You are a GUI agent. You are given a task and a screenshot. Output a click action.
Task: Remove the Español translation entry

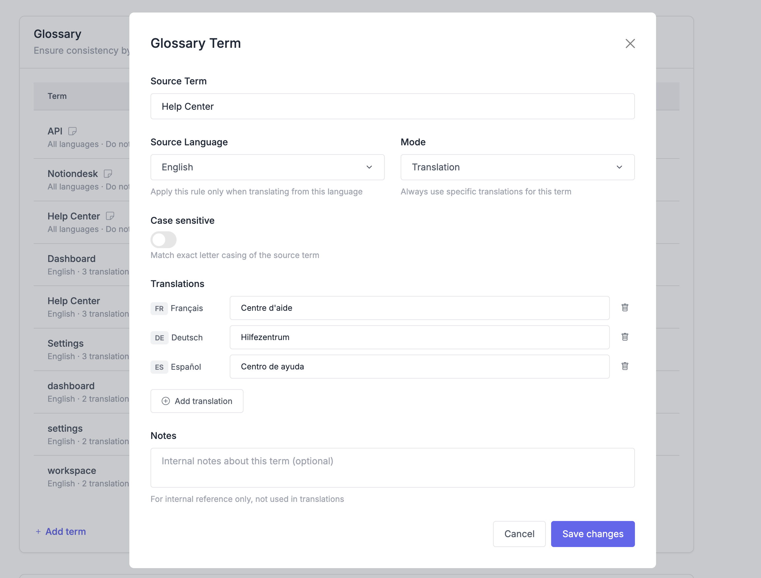point(625,366)
